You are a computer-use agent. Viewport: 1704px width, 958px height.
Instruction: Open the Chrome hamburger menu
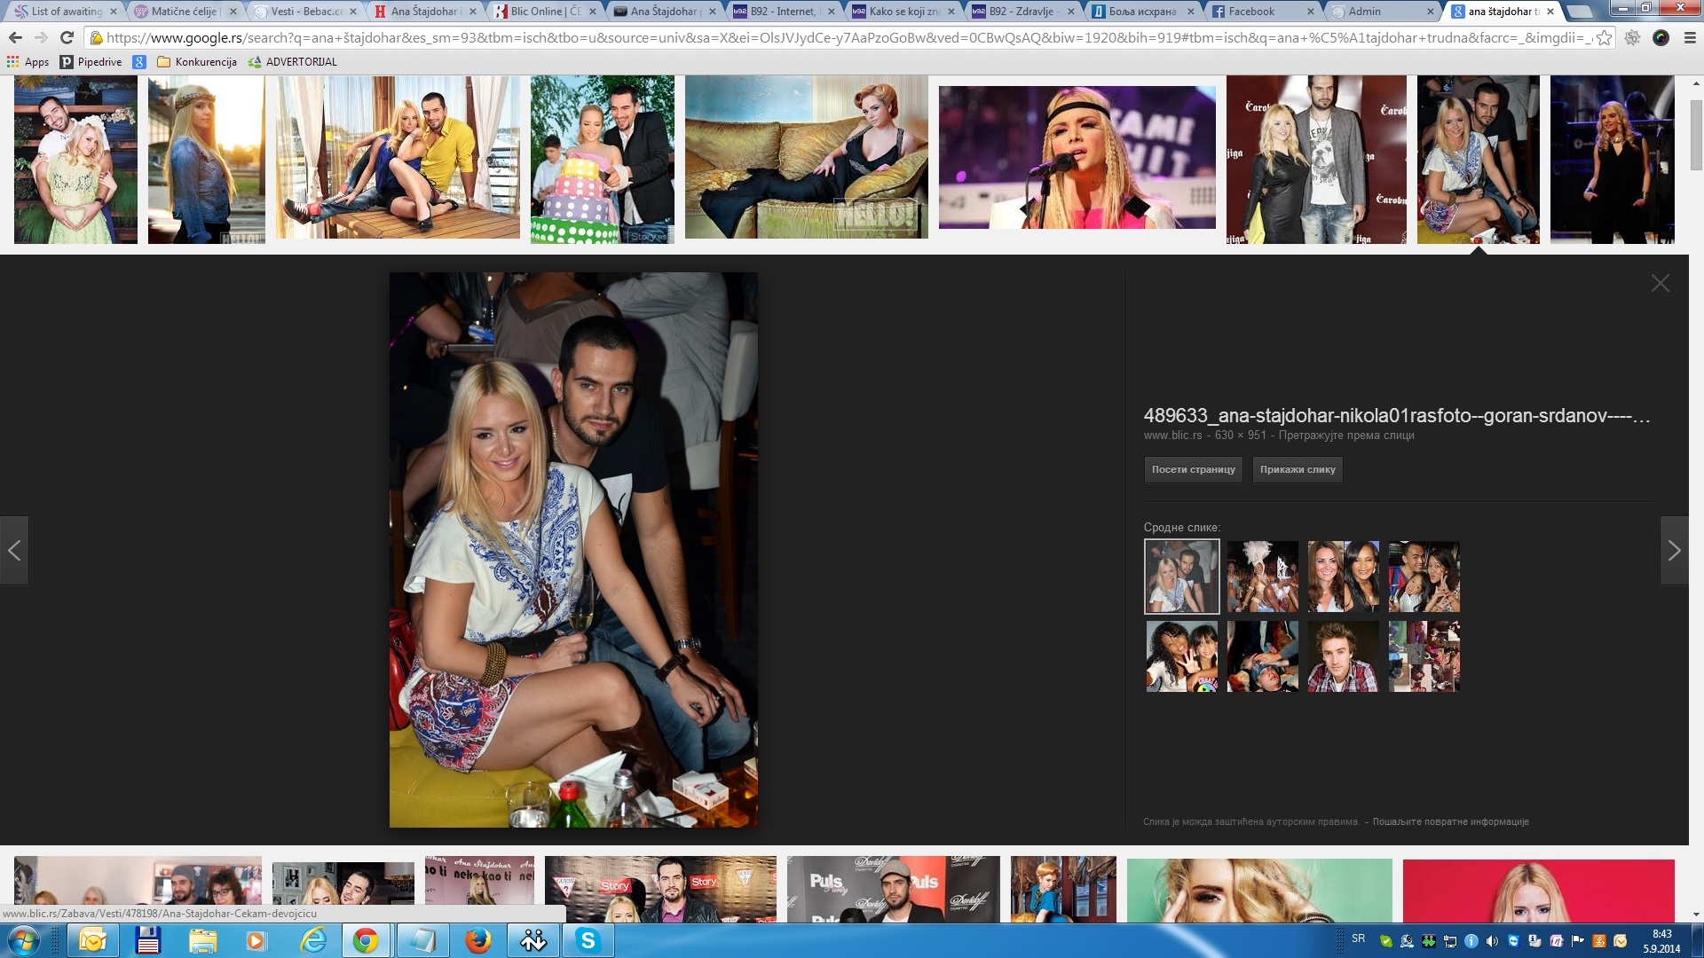click(x=1689, y=38)
